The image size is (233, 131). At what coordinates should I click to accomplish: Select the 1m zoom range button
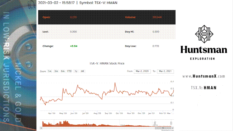50,71
